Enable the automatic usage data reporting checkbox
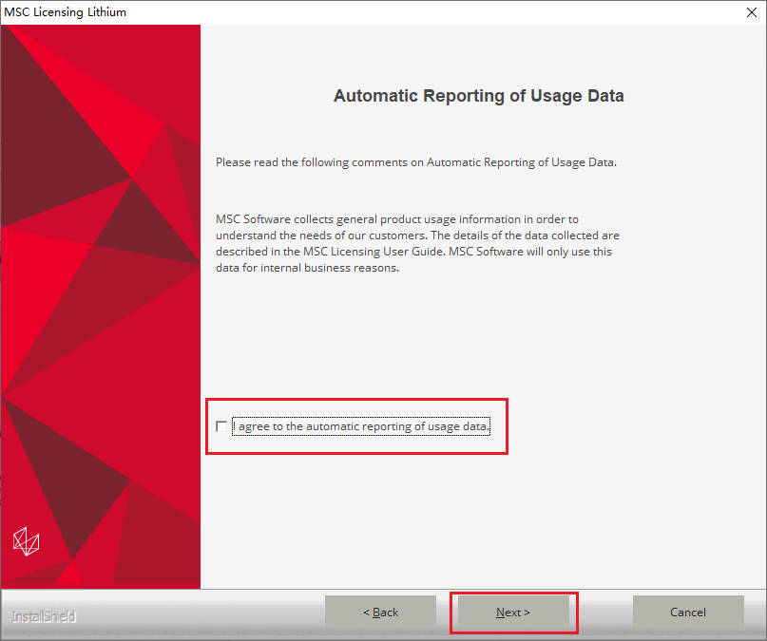Viewport: 767px width, 641px height. pos(221,426)
